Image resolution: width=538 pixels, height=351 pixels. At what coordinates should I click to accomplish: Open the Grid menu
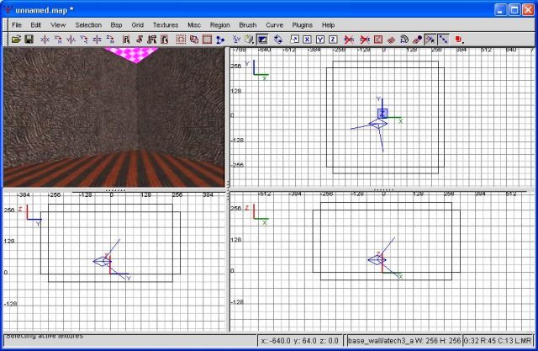coord(137,25)
